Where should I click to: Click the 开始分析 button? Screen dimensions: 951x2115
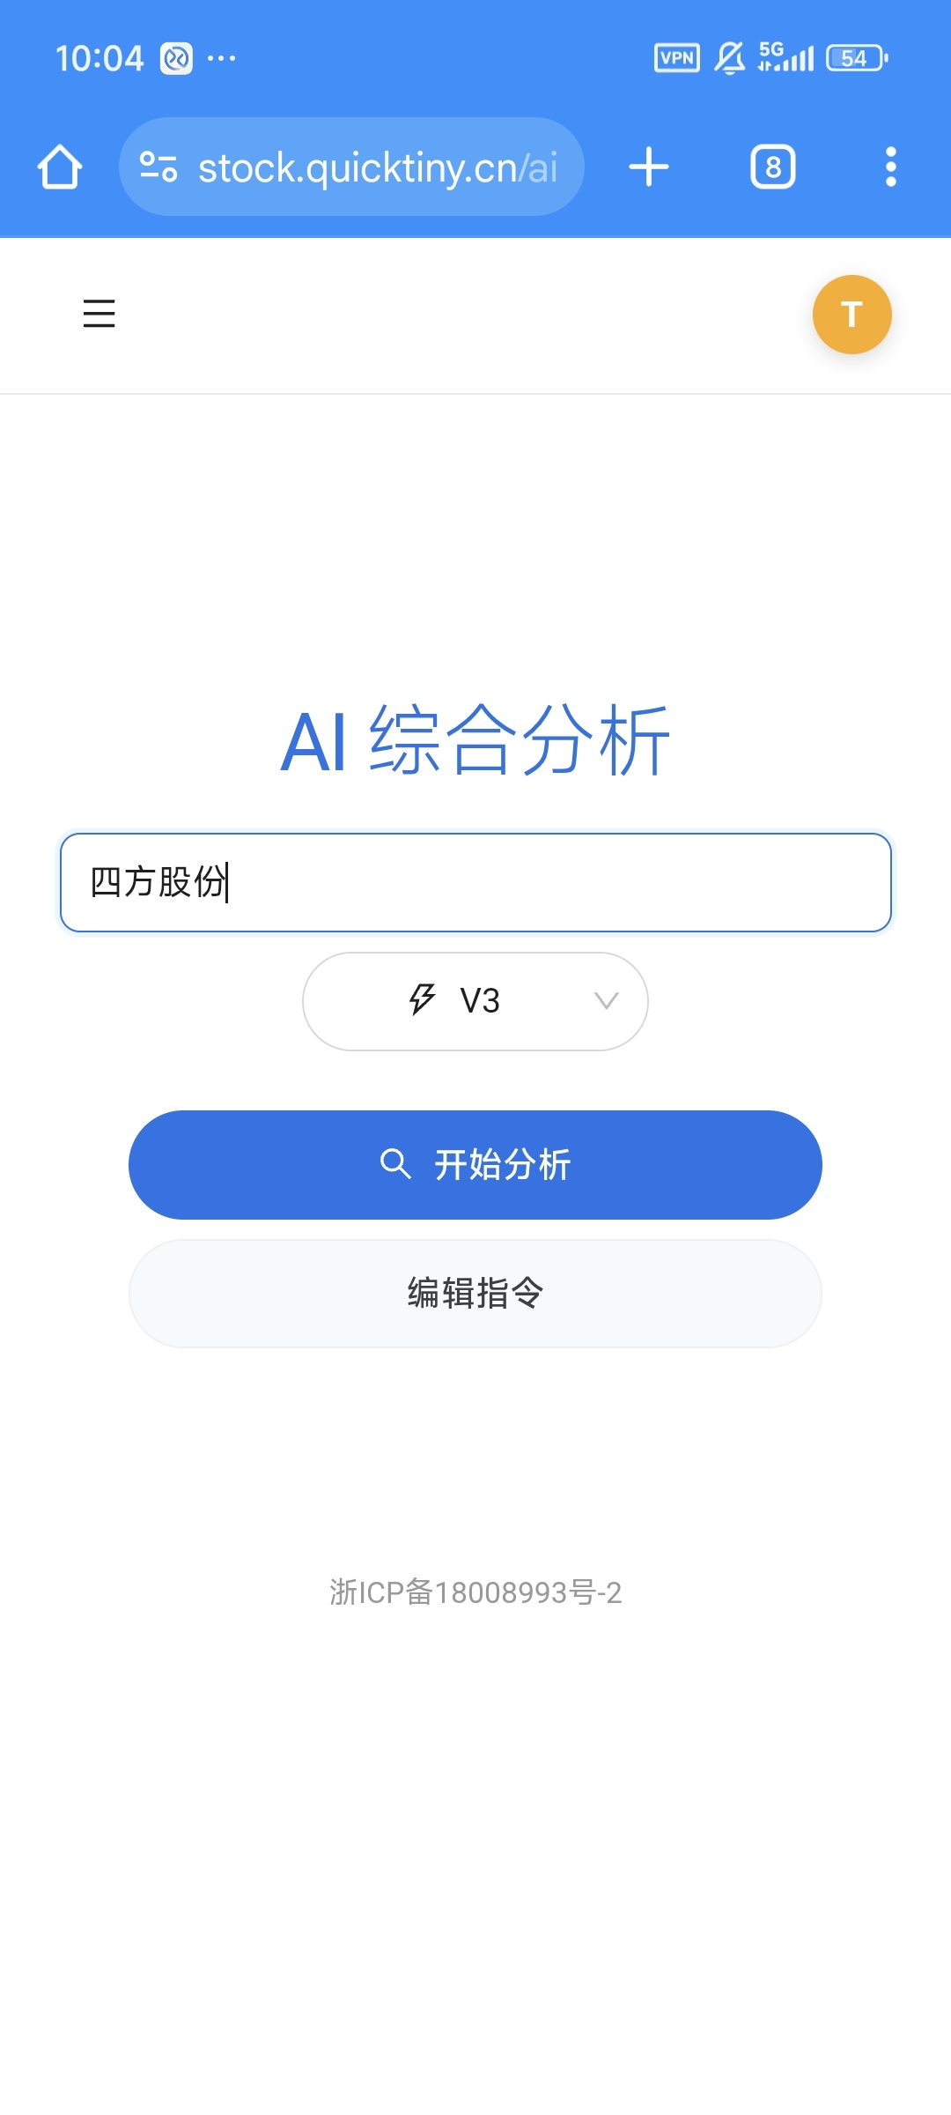point(475,1165)
